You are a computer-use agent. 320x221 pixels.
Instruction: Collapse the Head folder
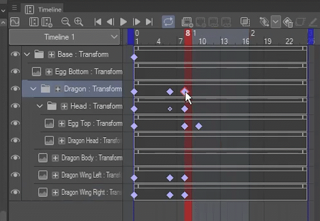pyautogui.click(x=39, y=106)
